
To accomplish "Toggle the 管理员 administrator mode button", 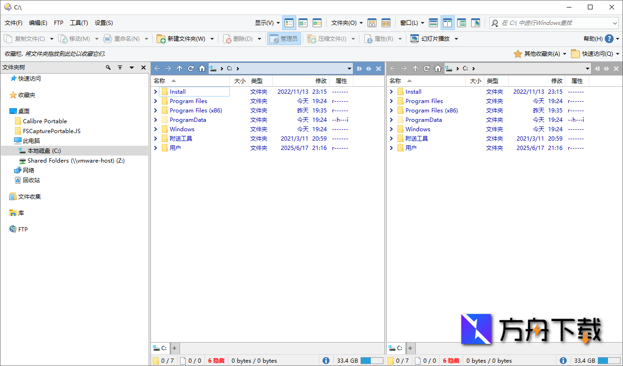I will click(x=284, y=38).
